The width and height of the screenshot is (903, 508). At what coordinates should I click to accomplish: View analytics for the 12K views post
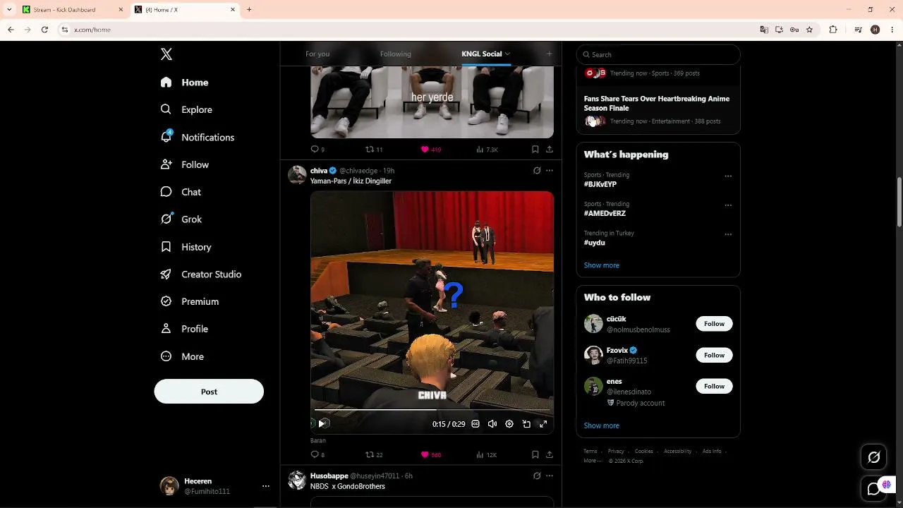pyautogui.click(x=487, y=455)
